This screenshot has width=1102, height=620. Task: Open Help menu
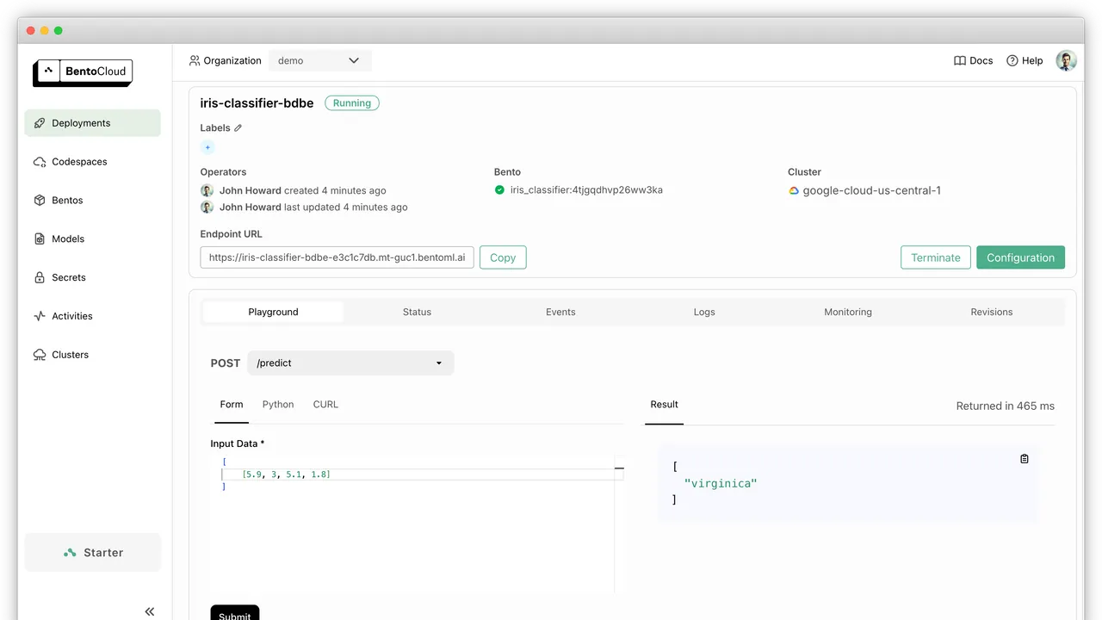click(1025, 61)
